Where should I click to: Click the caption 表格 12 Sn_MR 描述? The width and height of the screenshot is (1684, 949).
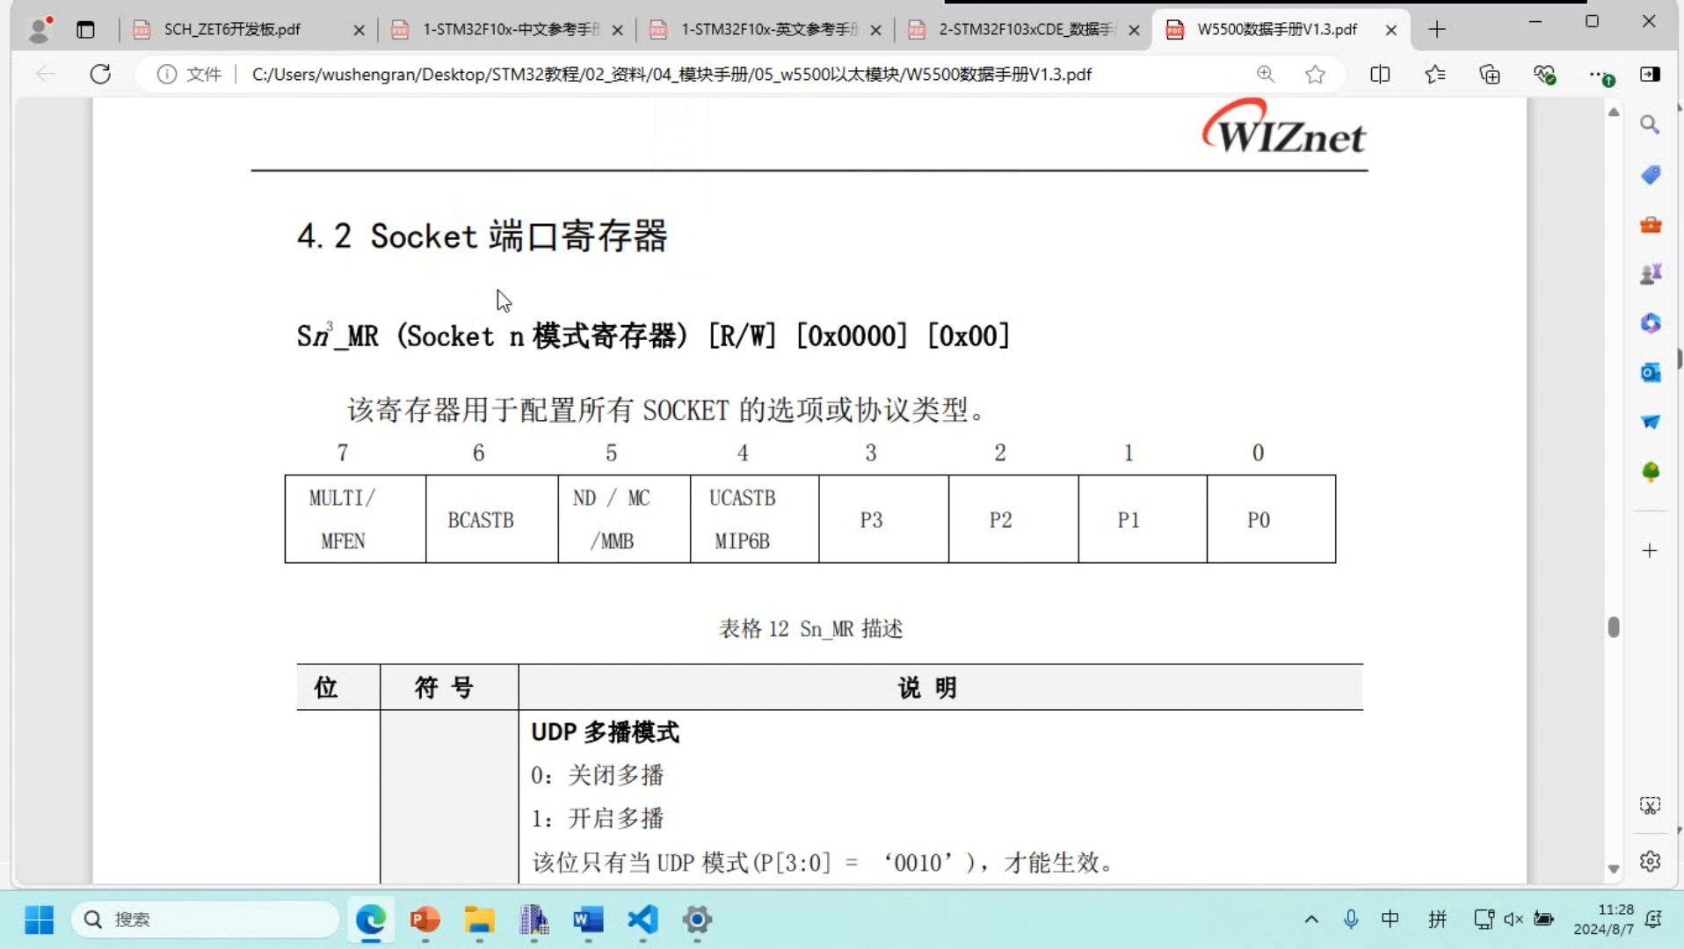tap(811, 628)
